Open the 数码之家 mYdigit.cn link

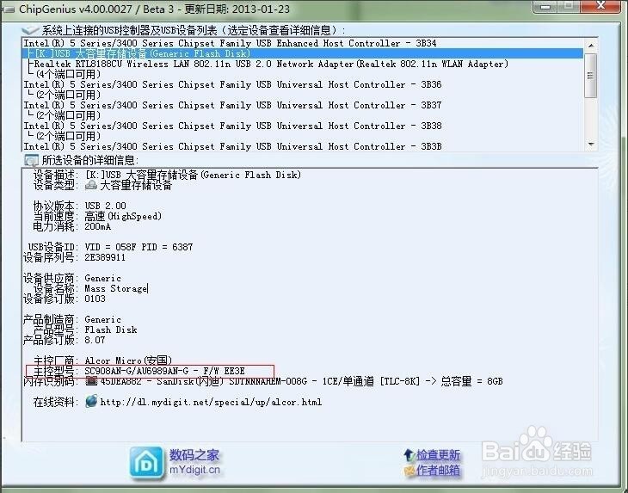194,462
